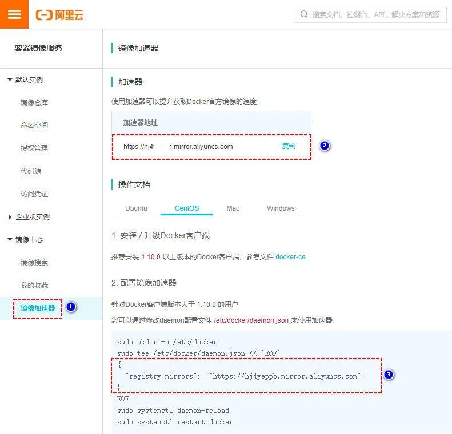Open 镜像搜索 page
Screen dimensions: 452x434
pyautogui.click(x=34, y=263)
